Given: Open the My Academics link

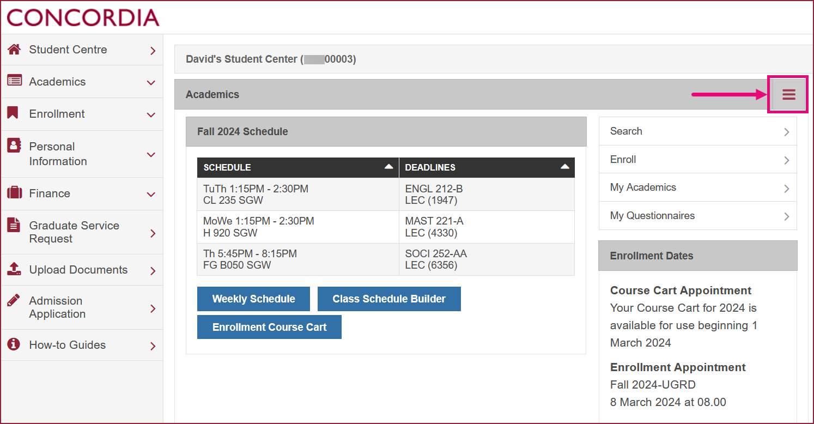Looking at the screenshot, I should [x=697, y=187].
